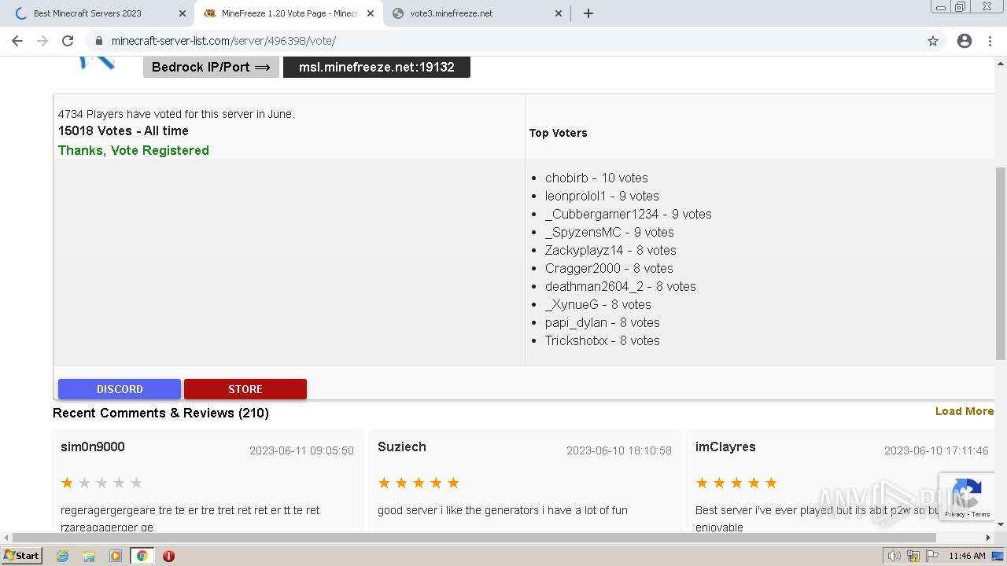The width and height of the screenshot is (1007, 566).
Task: Select reviewer name imClayres
Action: click(x=725, y=447)
